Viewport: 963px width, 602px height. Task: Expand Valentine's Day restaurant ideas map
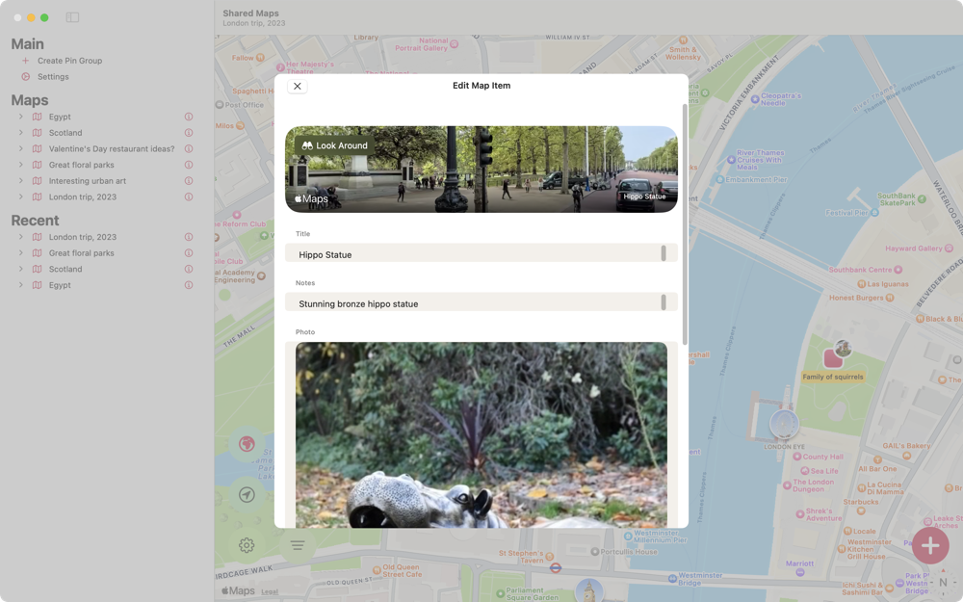click(21, 148)
